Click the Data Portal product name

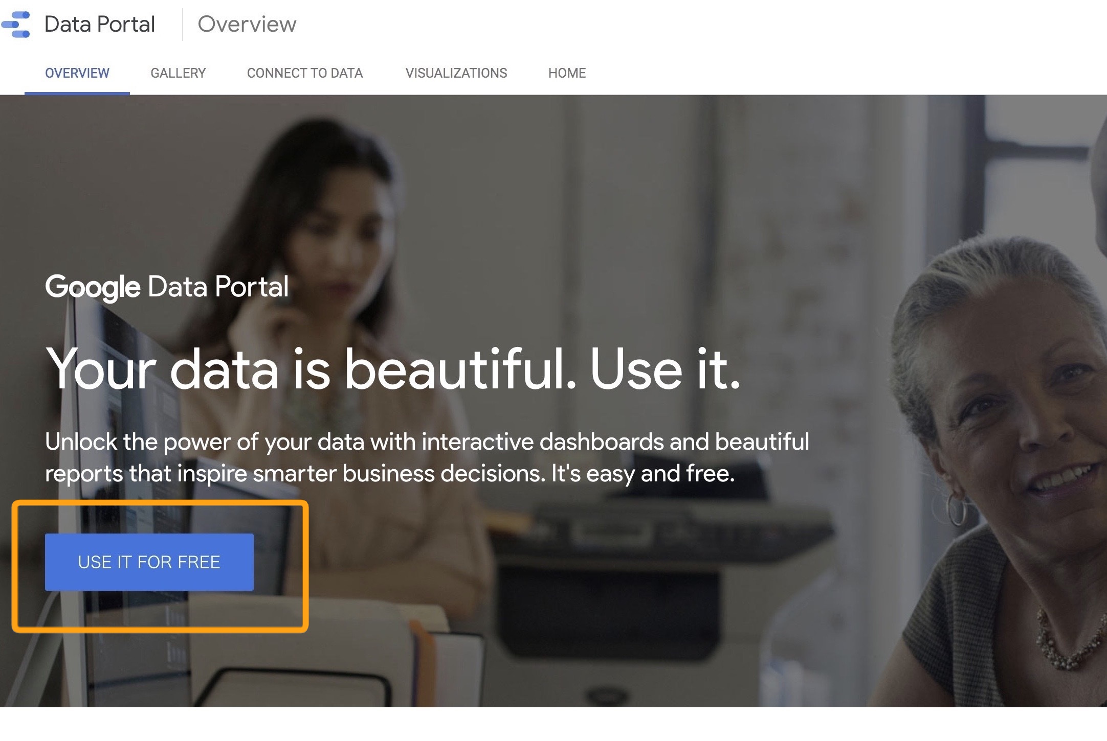click(x=100, y=25)
